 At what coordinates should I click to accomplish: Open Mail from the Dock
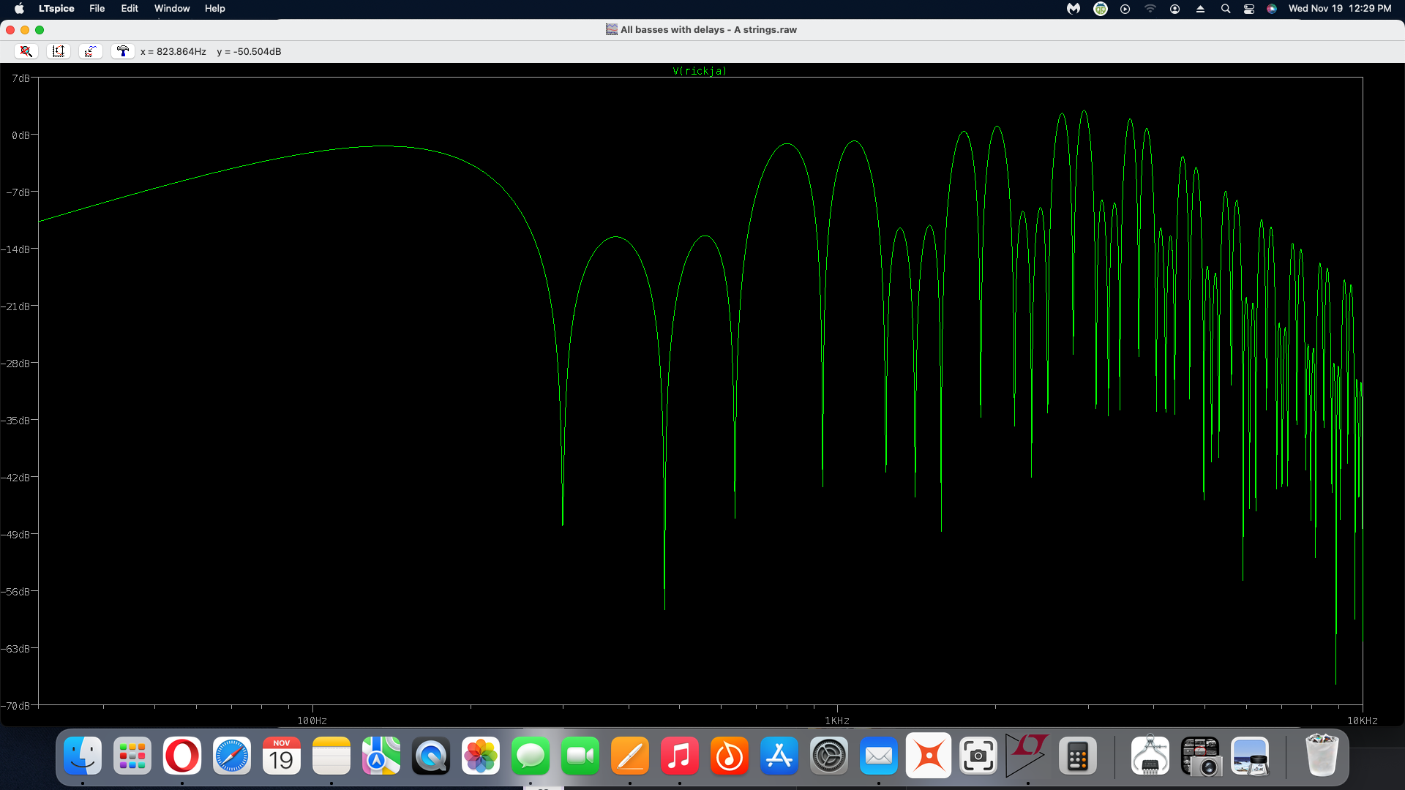pos(879,756)
